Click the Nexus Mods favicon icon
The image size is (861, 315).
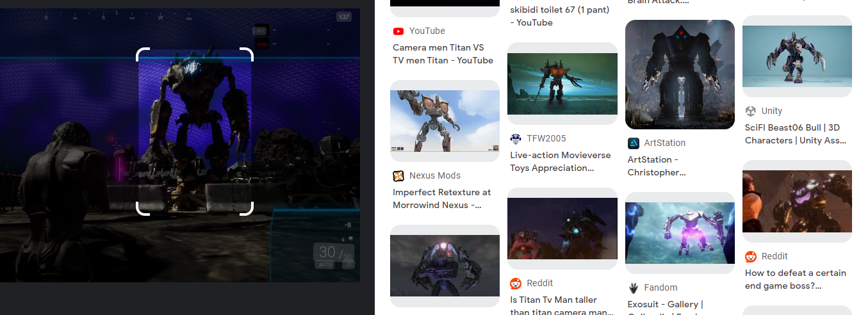[398, 175]
